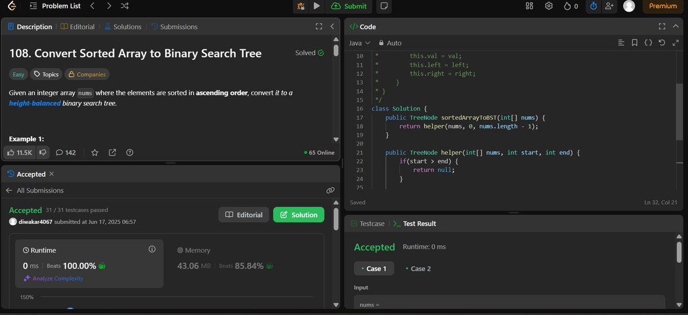Viewport: 688px width, 315px height.
Task: Toggle the Auto lock setting
Action: click(390, 43)
